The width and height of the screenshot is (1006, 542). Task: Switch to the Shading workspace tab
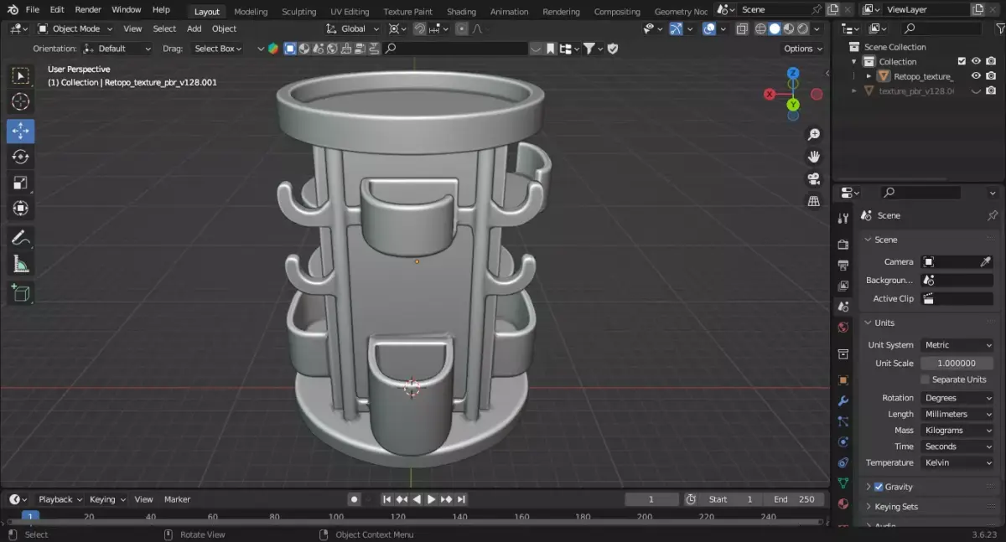click(x=461, y=12)
